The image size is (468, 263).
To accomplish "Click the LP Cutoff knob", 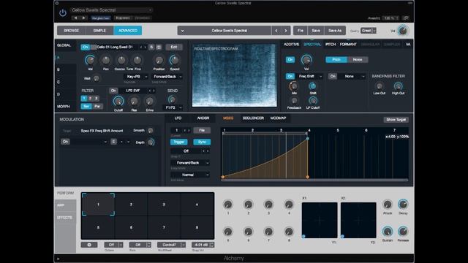I will coord(312,101).
